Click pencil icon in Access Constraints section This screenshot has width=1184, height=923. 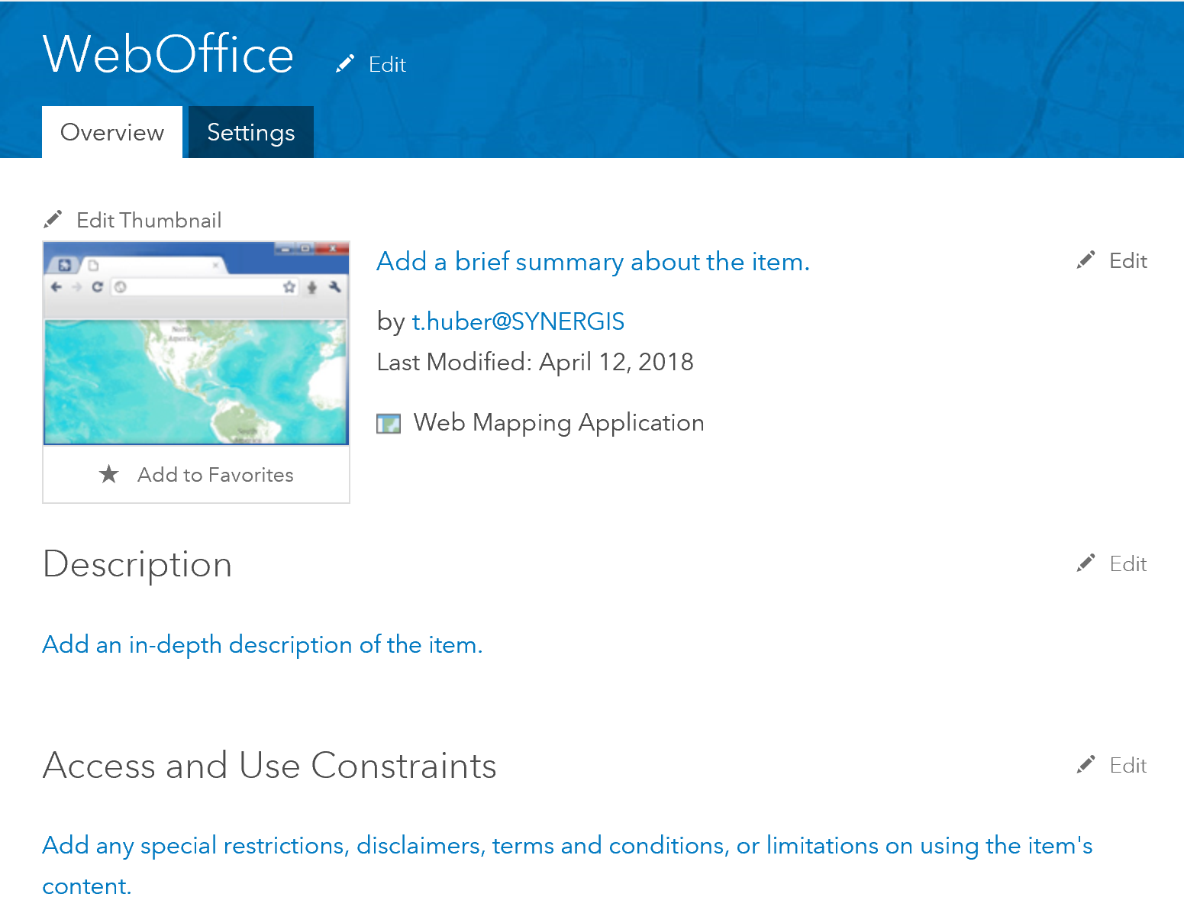[1086, 765]
